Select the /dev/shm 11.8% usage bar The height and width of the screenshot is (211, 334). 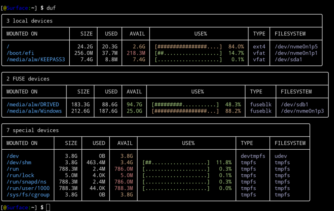click(176, 162)
